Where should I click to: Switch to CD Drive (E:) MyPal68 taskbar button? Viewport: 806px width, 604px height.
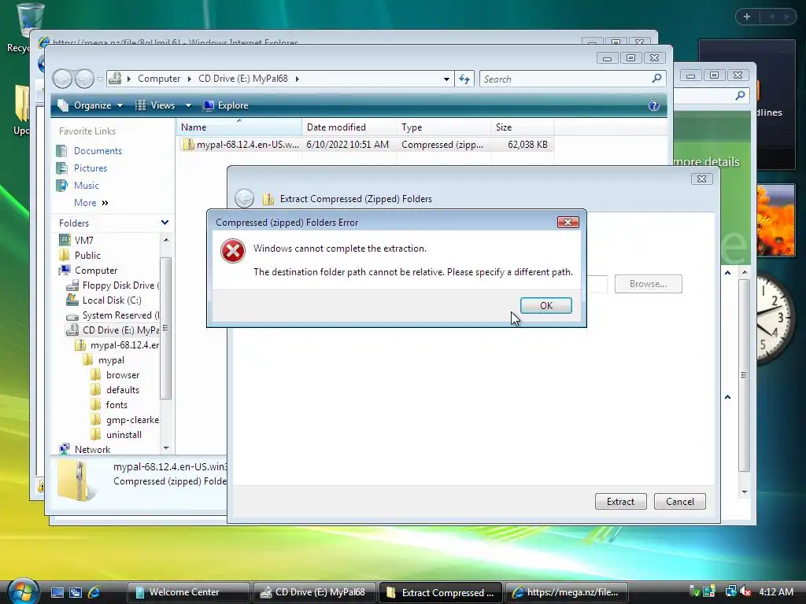coord(314,592)
